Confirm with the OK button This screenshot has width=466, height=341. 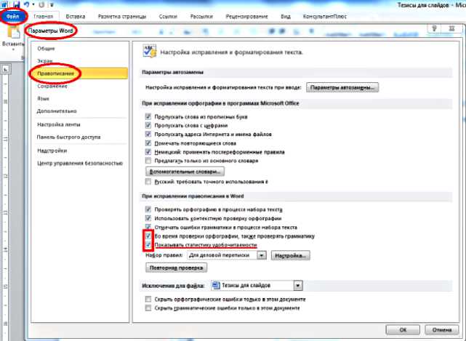click(403, 329)
